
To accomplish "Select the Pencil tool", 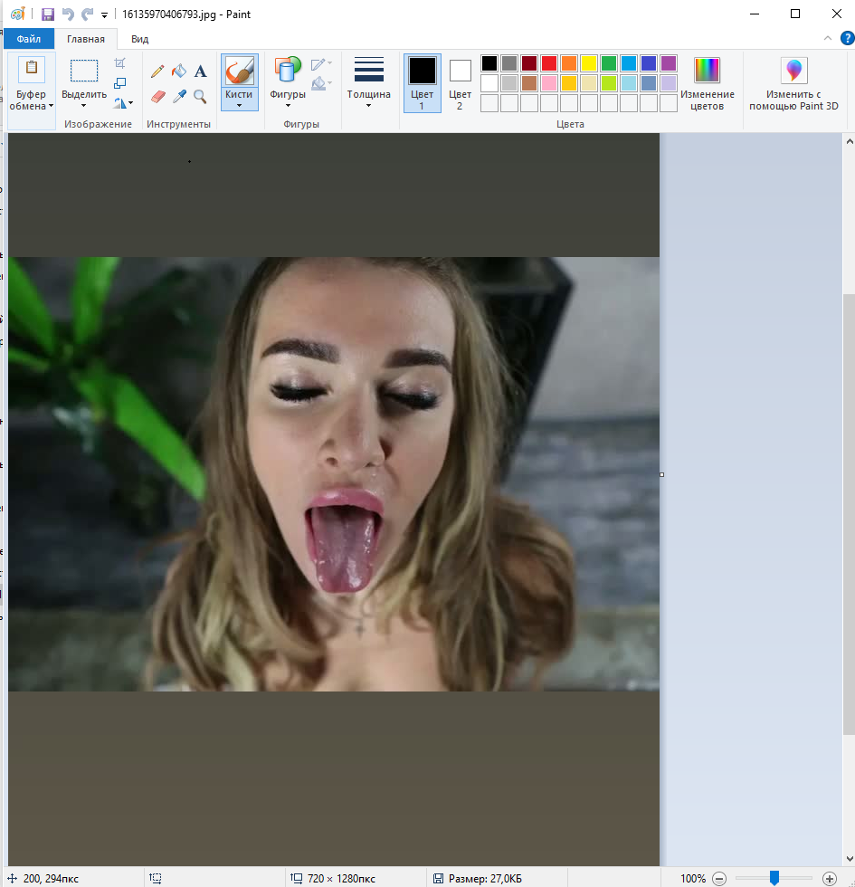I will click(x=157, y=71).
